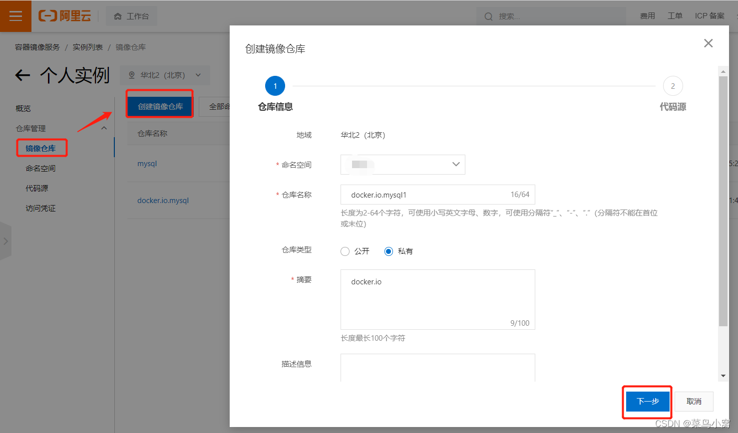This screenshot has height=433, width=738.
Task: Click the Alibaba Cloud logo
Action: coord(65,16)
